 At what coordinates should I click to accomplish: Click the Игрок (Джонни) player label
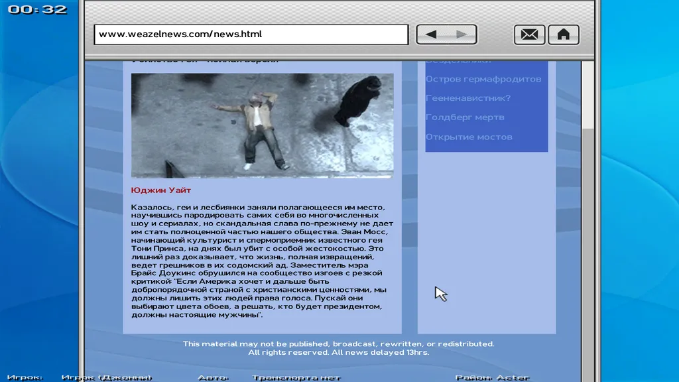106,377
